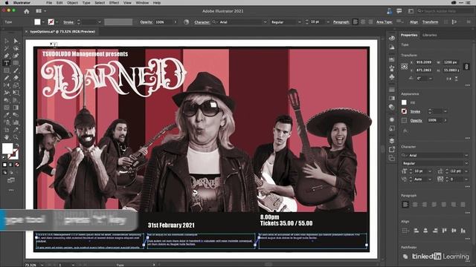Toggle Justify All Lines paragraph option
The height and width of the screenshot is (267, 476).
(x=463, y=205)
